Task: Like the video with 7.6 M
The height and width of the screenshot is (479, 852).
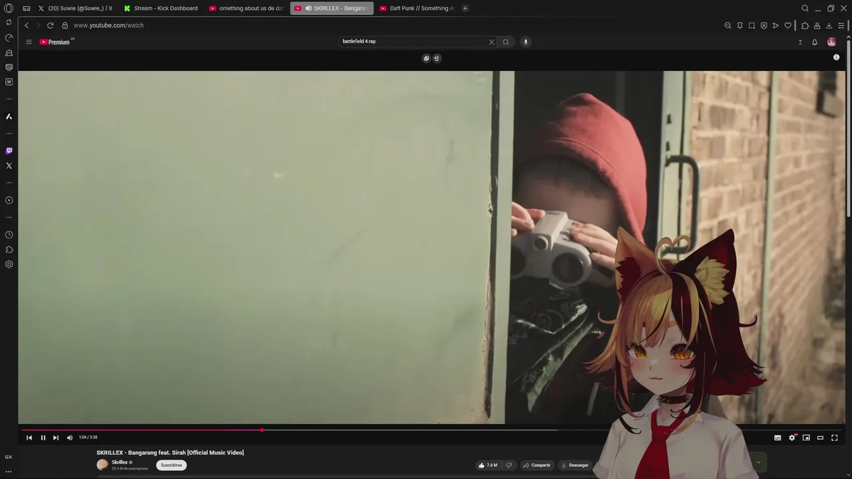Action: (488, 465)
